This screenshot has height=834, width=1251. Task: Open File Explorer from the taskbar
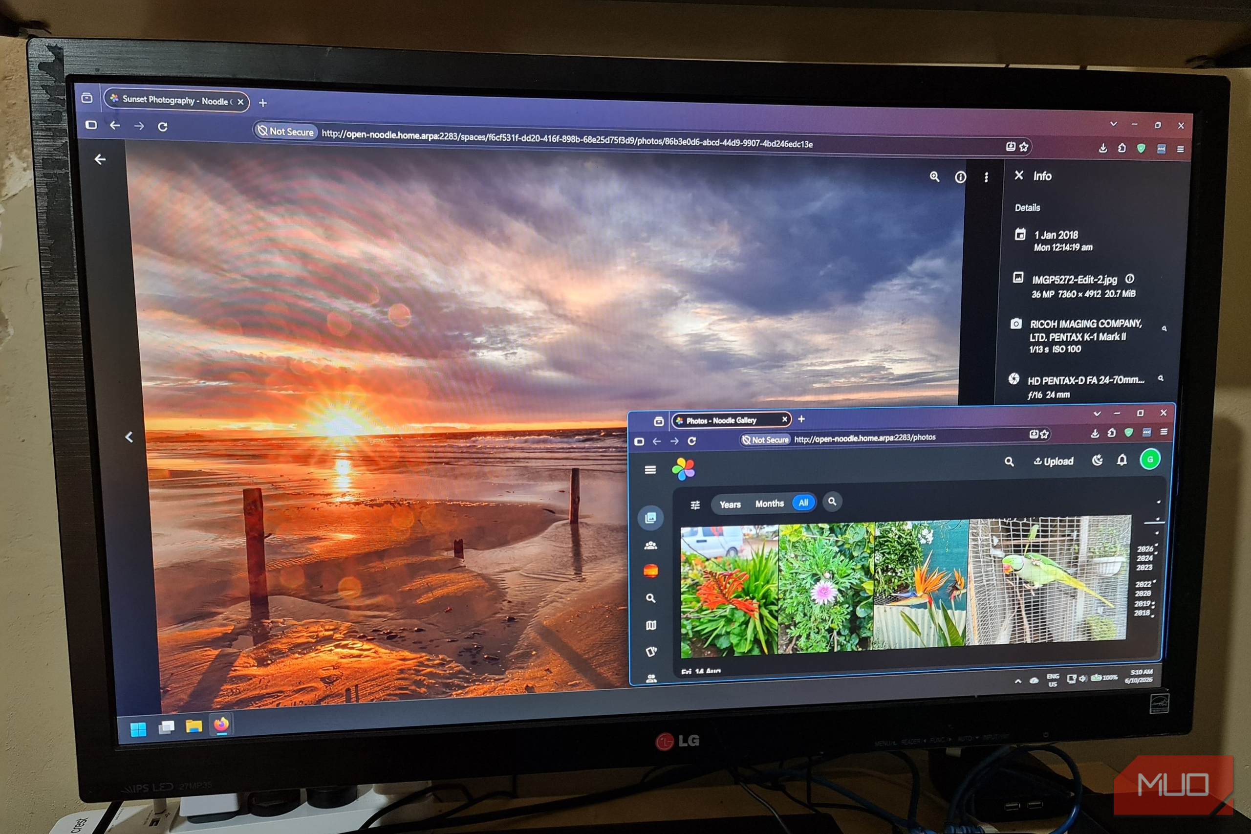(x=194, y=725)
